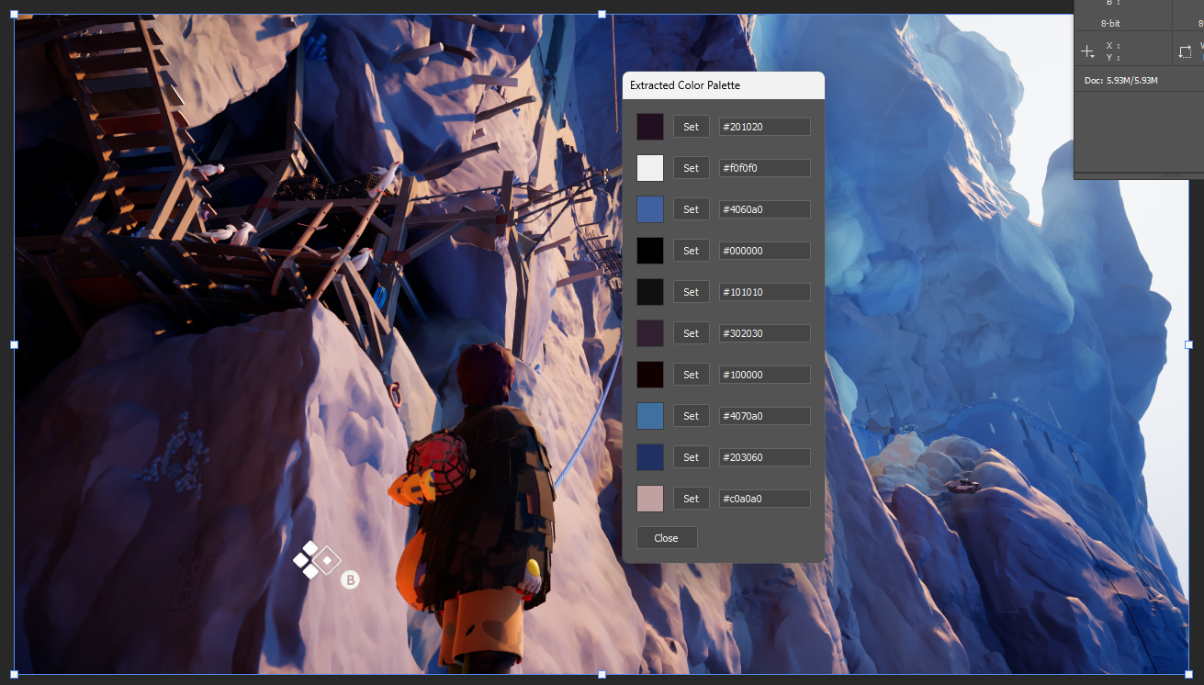Focus the #101010 hex input field
Viewport: 1204px width, 685px height.
[764, 292]
